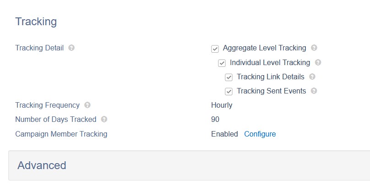Viewport: 370px width, 192px height.
Task: Click the Aggregate Level Tracking label
Action: (265, 48)
